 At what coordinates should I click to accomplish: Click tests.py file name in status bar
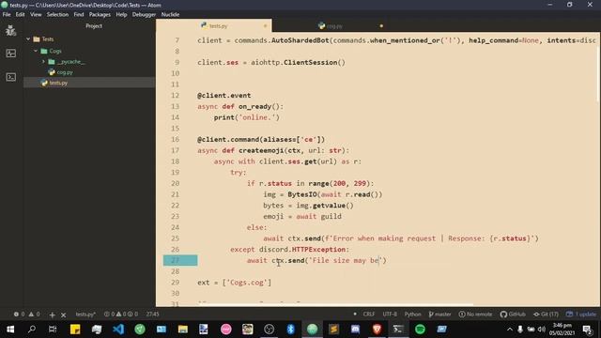(x=85, y=315)
